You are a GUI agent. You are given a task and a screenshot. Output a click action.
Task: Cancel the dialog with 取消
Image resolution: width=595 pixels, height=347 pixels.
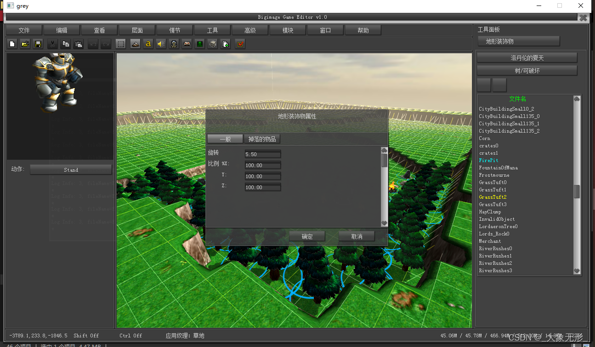(x=357, y=236)
